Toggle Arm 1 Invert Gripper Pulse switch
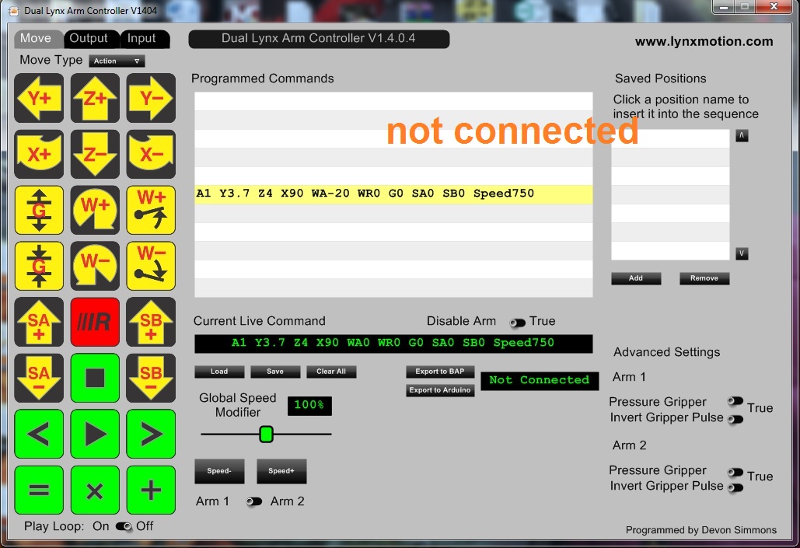 735,420
